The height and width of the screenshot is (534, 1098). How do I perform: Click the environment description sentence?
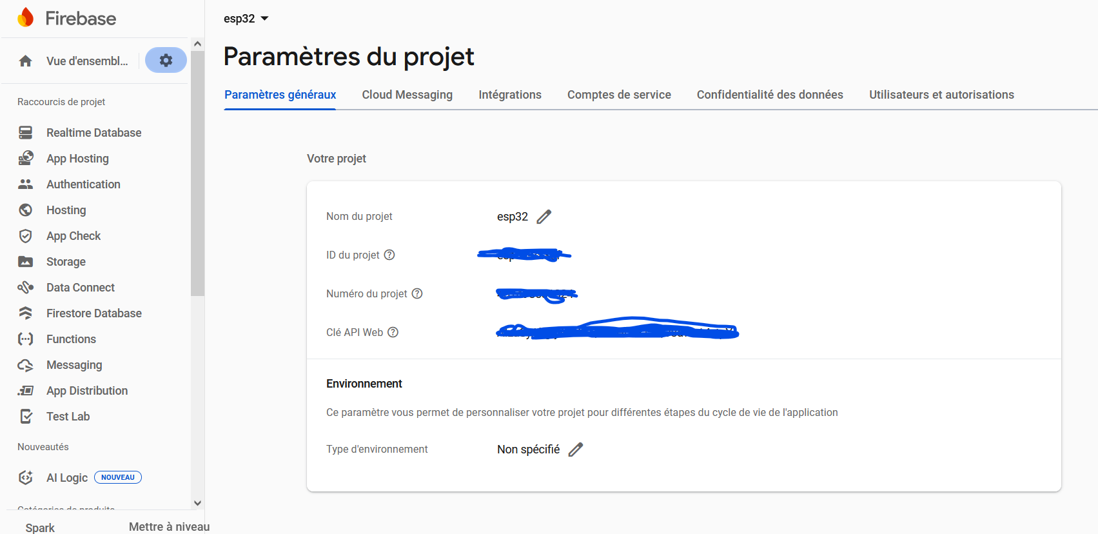582,413
